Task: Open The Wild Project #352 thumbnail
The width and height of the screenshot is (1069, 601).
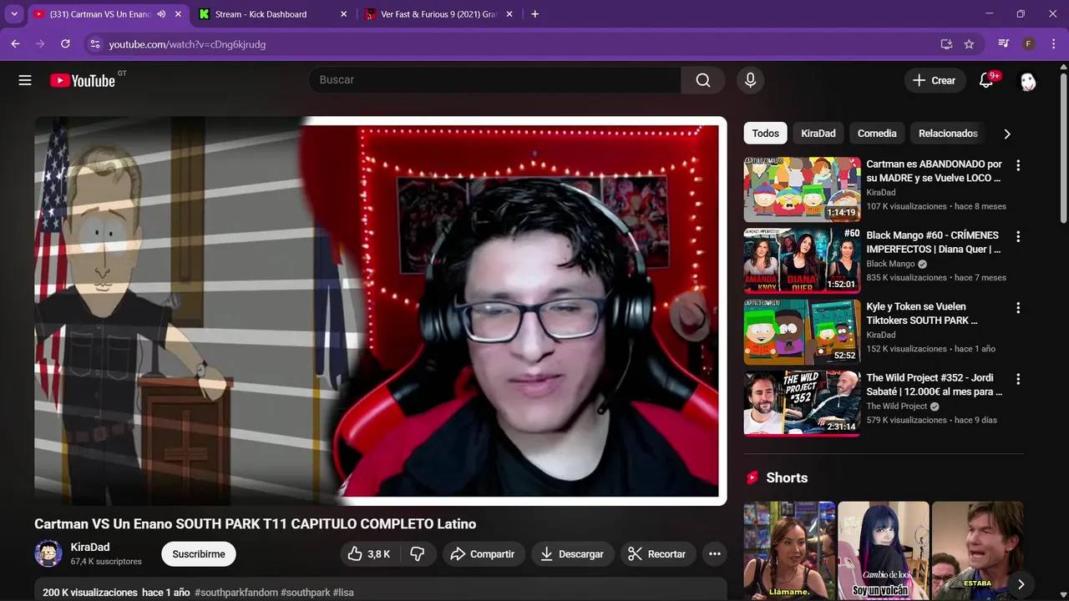Action: coord(802,403)
